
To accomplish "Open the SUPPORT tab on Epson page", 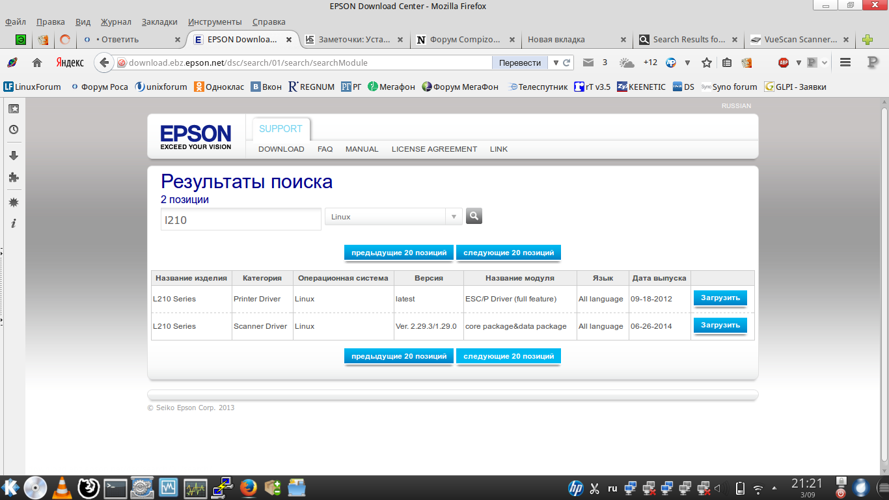I will 281,129.
